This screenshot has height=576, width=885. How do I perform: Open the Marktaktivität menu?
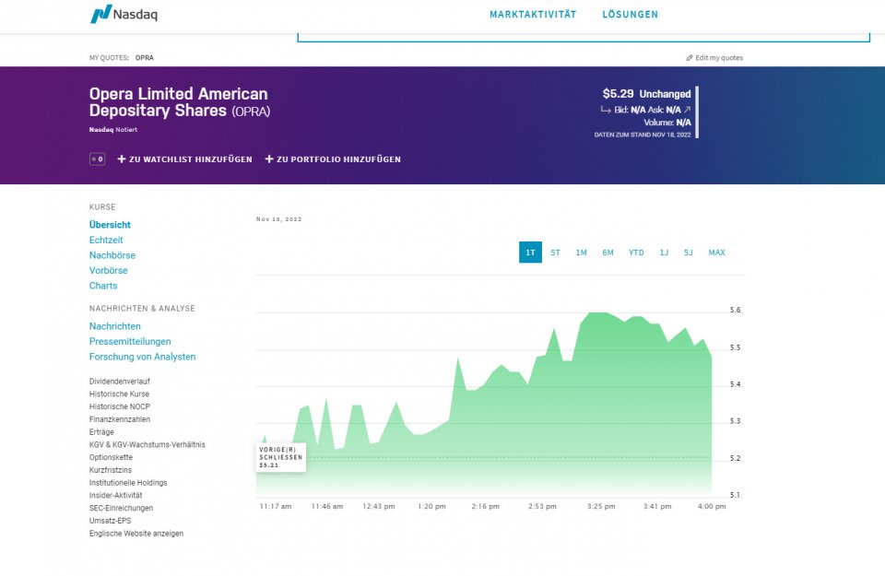[x=533, y=15]
